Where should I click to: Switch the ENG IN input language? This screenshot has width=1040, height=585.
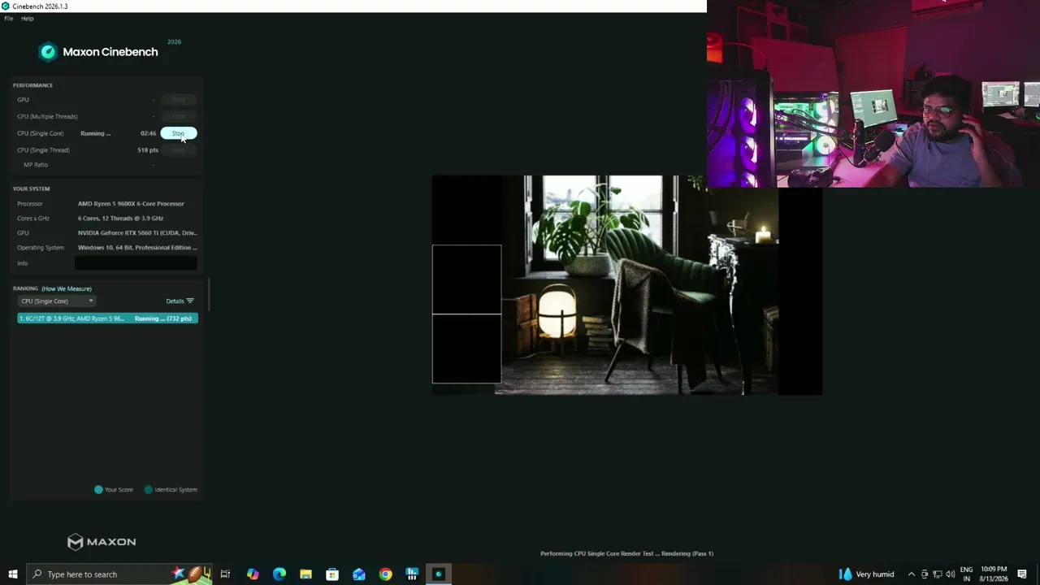[967, 574]
